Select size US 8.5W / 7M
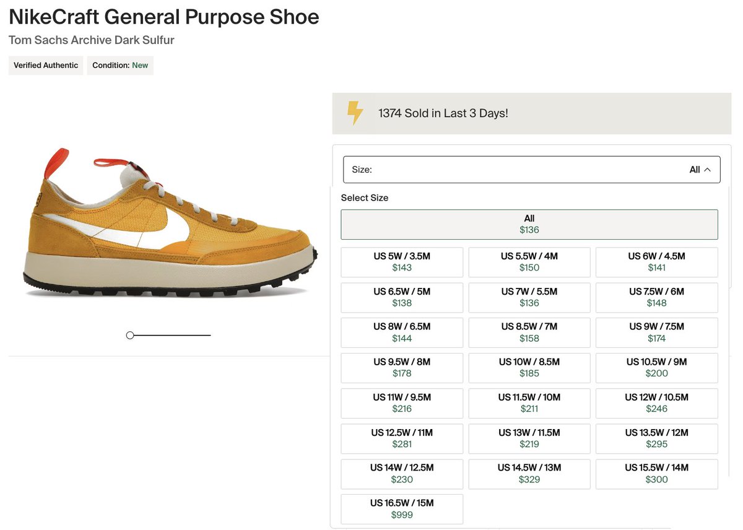743x530 pixels. pyautogui.click(x=529, y=332)
